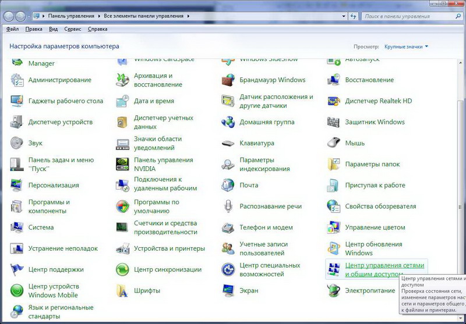Open the Персонализация icon
The height and width of the screenshot is (324, 466).
(17, 186)
